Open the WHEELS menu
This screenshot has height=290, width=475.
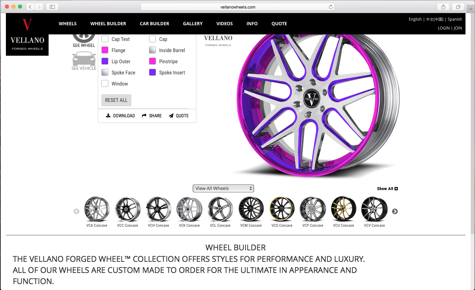tap(68, 24)
